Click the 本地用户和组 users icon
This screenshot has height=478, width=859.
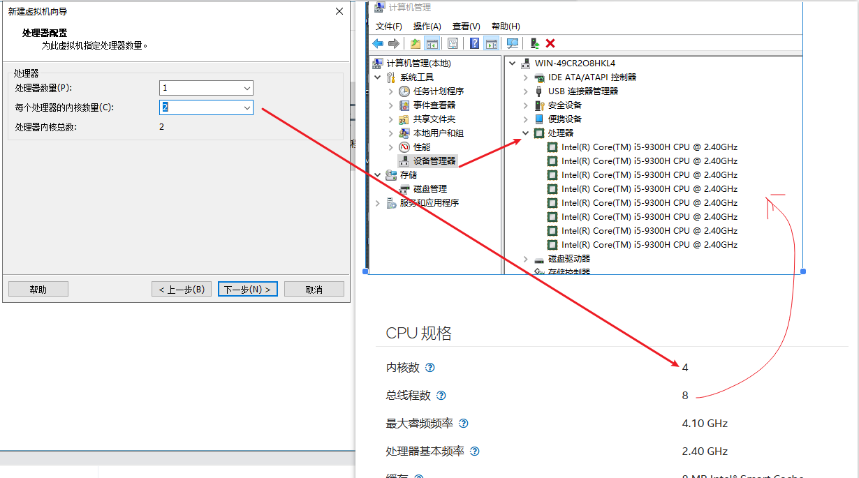pos(404,133)
